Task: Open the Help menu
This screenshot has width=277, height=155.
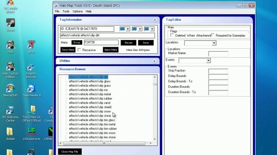Action: (89, 12)
